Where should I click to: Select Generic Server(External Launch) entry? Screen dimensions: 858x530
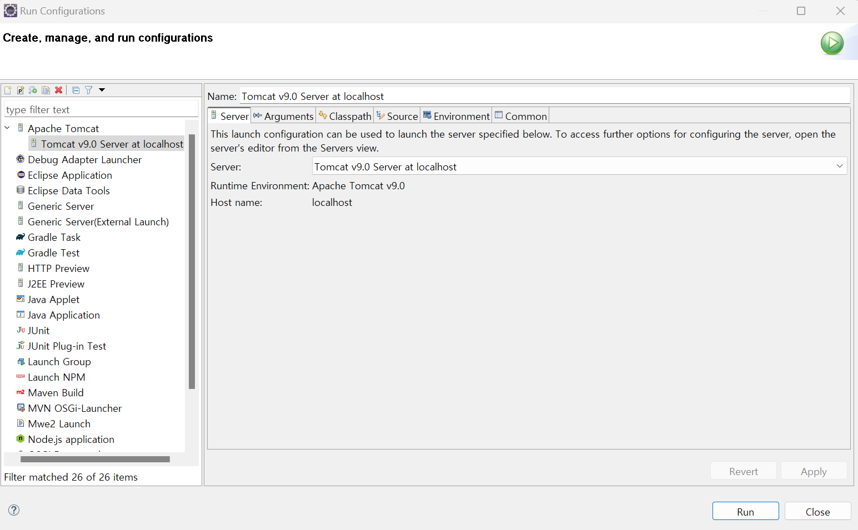(98, 221)
